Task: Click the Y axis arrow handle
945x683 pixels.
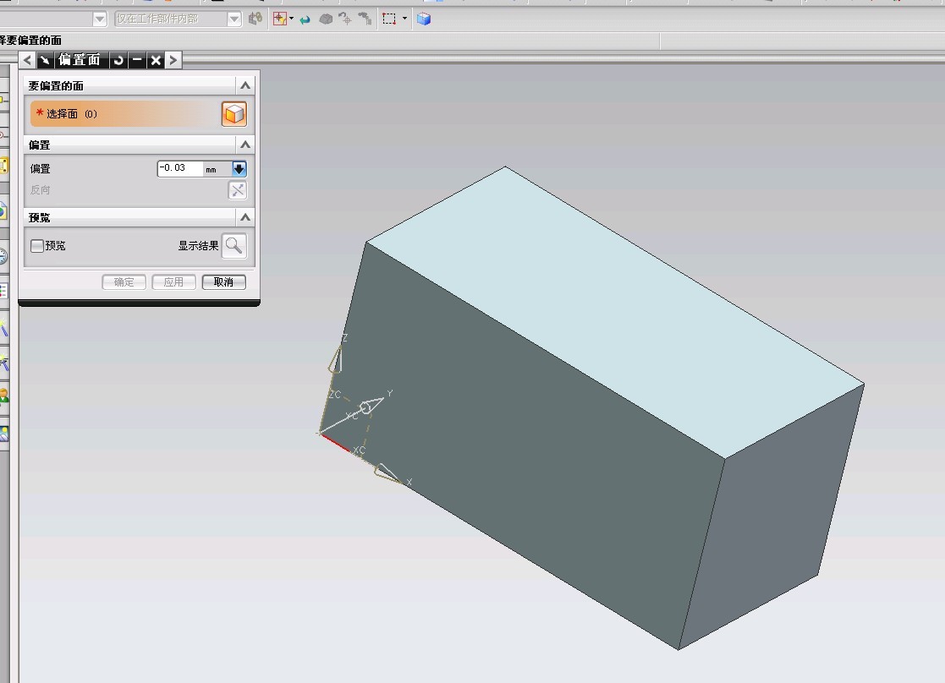Action: [372, 405]
